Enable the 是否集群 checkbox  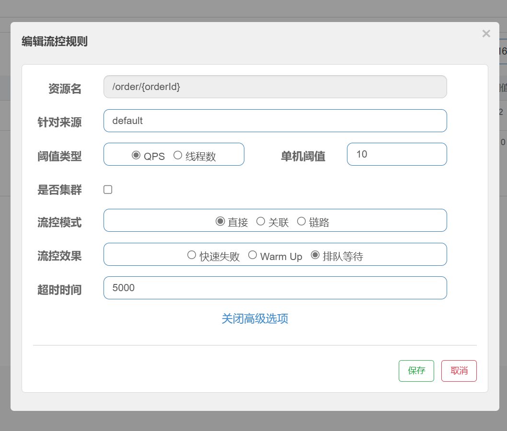(x=108, y=190)
